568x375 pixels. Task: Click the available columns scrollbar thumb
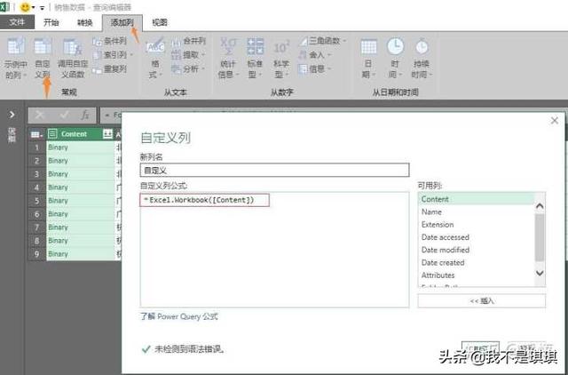(x=540, y=237)
